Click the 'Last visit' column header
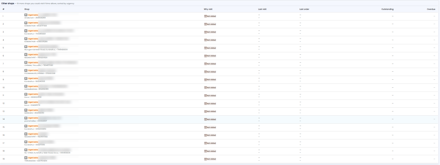 coord(262,9)
